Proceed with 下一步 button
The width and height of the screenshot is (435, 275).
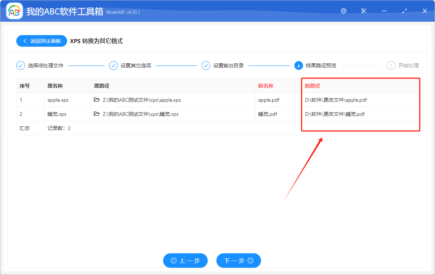[x=239, y=261]
